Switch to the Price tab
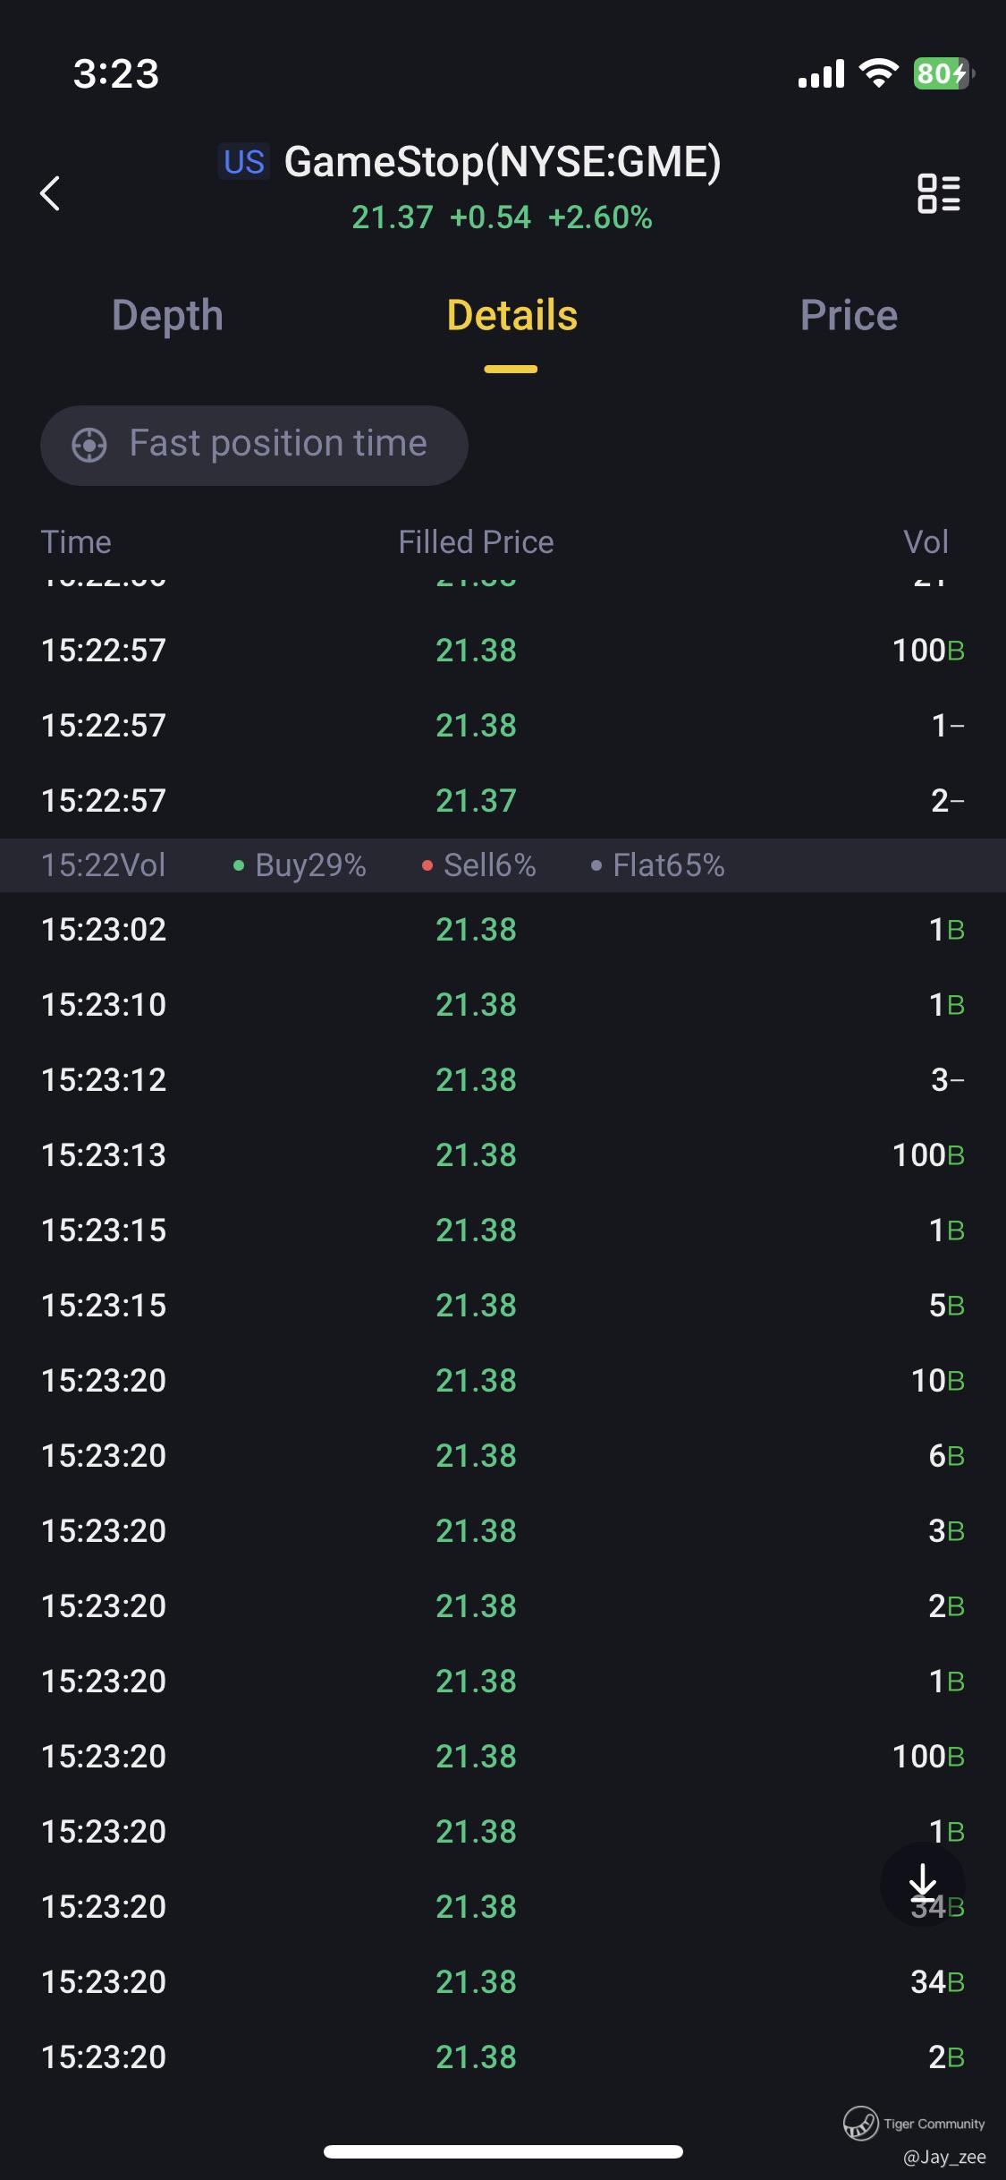Image resolution: width=1006 pixels, height=2180 pixels. pyautogui.click(x=848, y=316)
